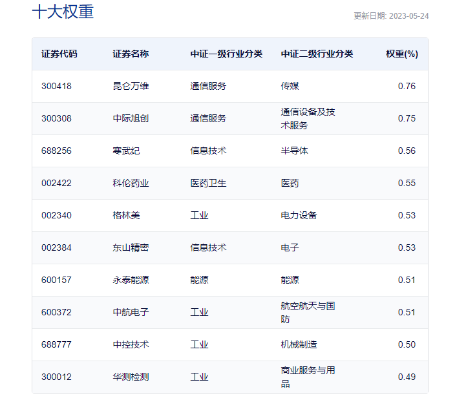The height and width of the screenshot is (420, 466).
Task: Click the 电力设备 industry cell
Action: pyautogui.click(x=299, y=216)
